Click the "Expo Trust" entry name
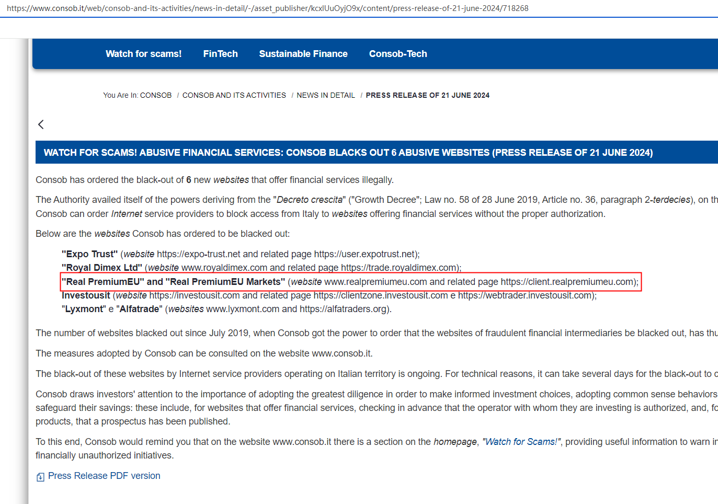 (90, 254)
